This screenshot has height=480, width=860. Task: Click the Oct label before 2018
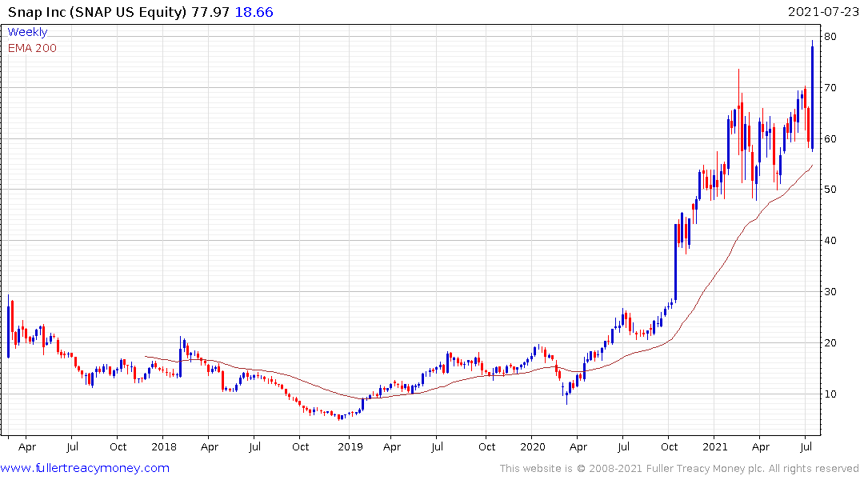tap(118, 446)
